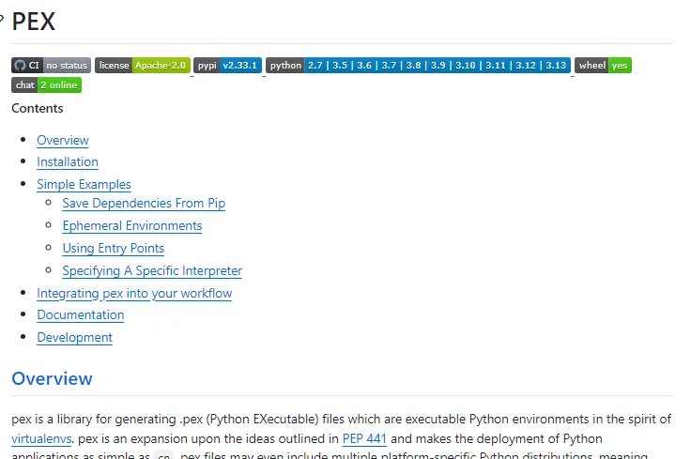Image resolution: width=691 pixels, height=459 pixels.
Task: Open the PEP 441 reference link
Action: pos(364,438)
